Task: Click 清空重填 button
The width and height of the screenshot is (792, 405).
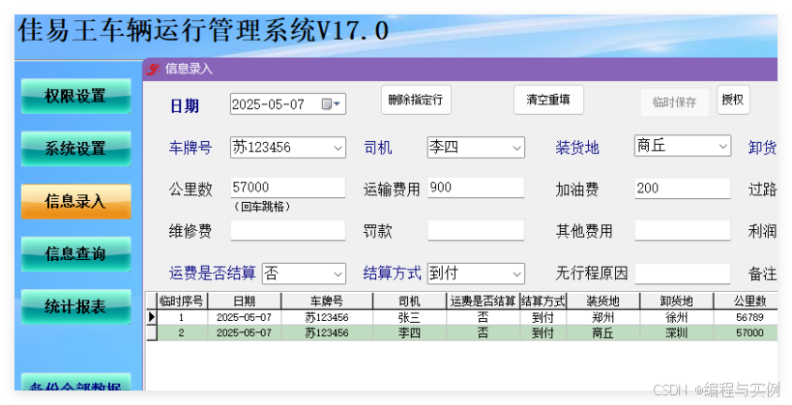Action: click(x=548, y=100)
